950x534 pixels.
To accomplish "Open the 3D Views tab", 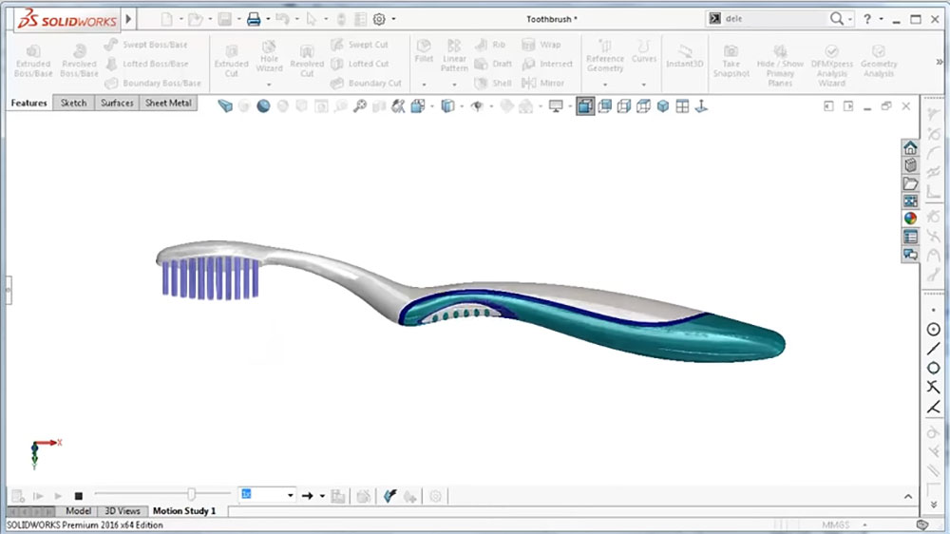I will (123, 511).
